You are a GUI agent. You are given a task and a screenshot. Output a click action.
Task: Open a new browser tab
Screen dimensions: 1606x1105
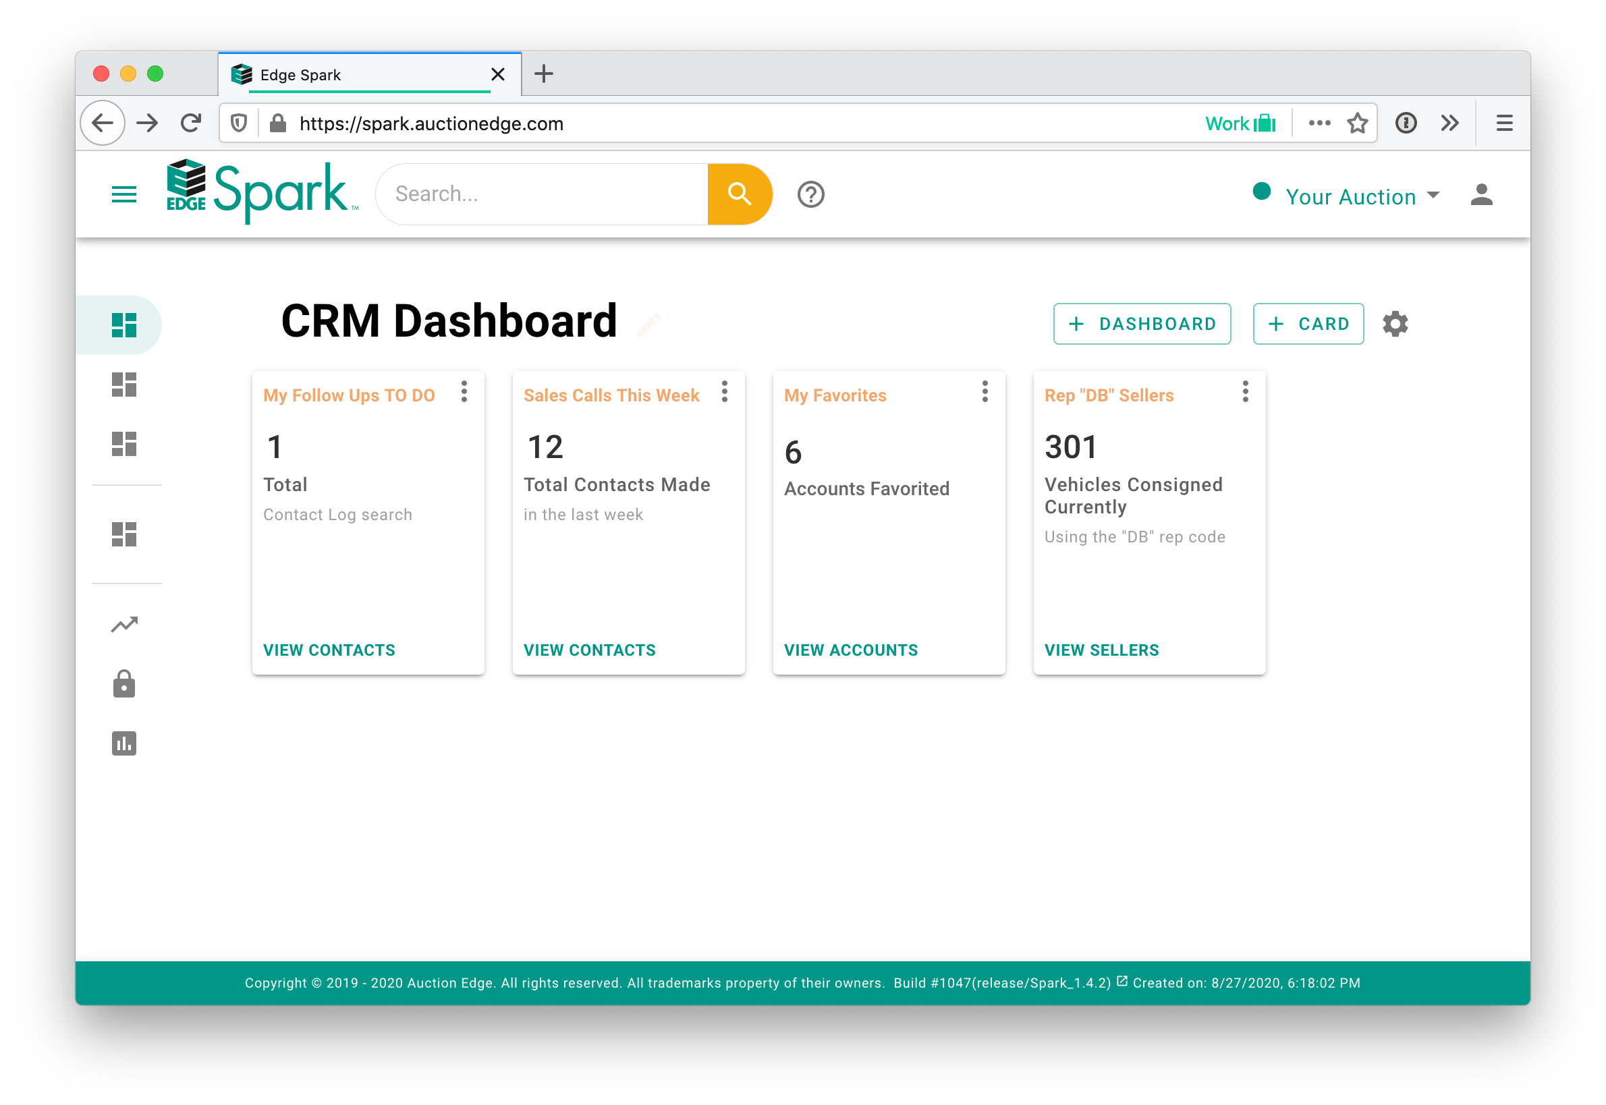544,74
